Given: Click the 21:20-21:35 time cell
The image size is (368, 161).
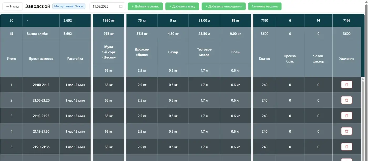Looking at the screenshot, I should tap(41, 147).
